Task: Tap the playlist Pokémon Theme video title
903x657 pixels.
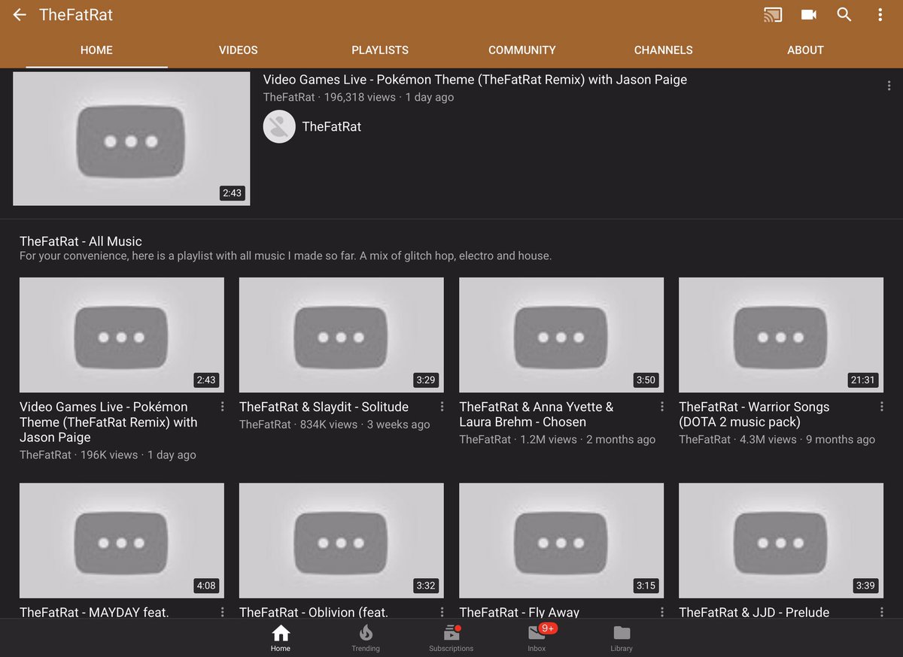Action: pyautogui.click(x=108, y=422)
